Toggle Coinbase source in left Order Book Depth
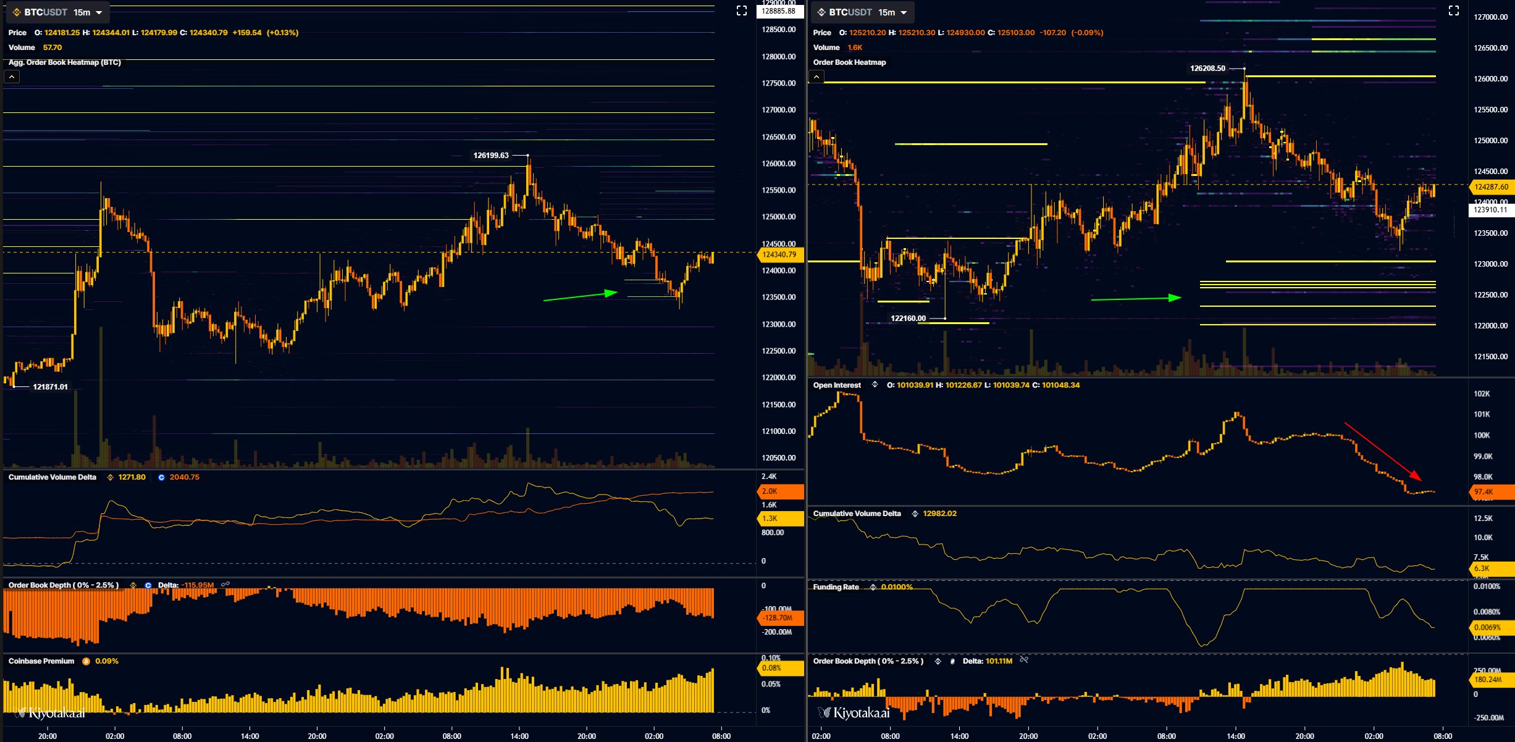Screen dimensions: 1515x742 [x=148, y=585]
